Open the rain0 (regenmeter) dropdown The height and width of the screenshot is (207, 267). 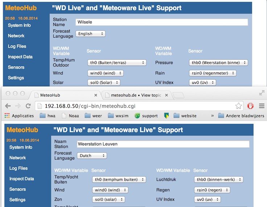point(213,73)
